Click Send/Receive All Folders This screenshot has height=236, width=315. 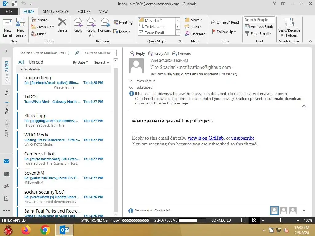[289, 28]
